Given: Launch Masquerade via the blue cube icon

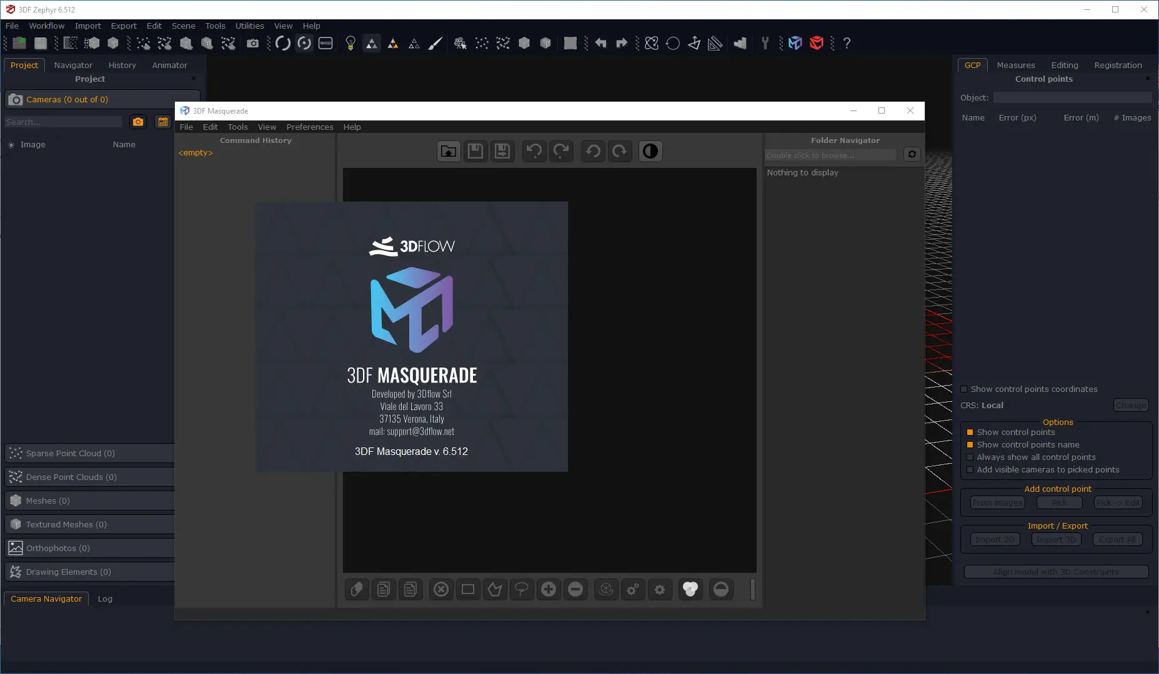Looking at the screenshot, I should click(x=795, y=43).
